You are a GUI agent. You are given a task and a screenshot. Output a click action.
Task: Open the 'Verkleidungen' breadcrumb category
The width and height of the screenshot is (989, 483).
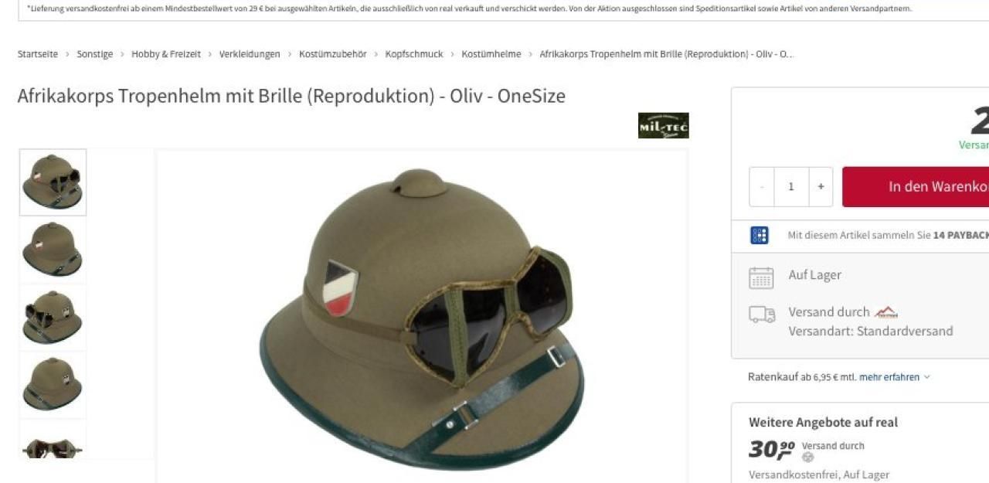point(250,54)
